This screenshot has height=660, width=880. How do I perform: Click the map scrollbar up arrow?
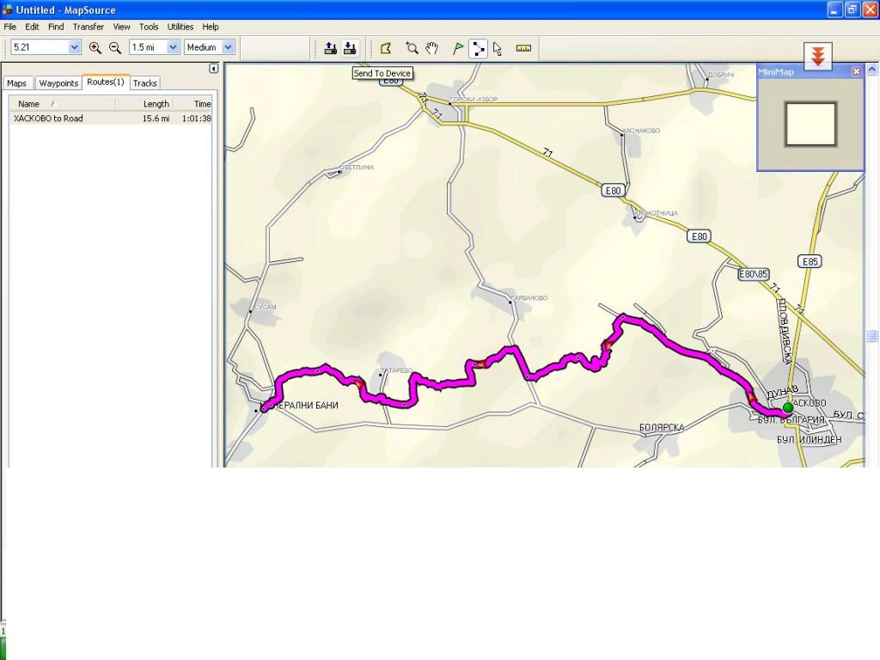coord(871,69)
